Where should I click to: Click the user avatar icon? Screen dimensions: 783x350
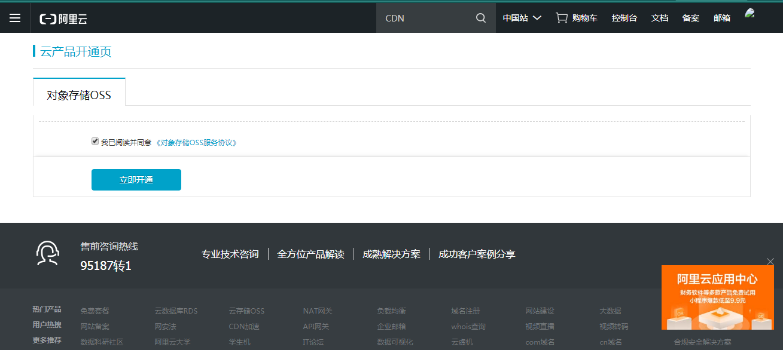pyautogui.click(x=750, y=13)
